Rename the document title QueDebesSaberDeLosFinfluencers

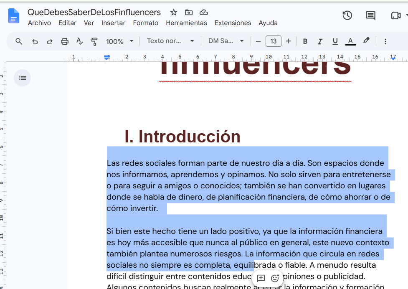94,12
